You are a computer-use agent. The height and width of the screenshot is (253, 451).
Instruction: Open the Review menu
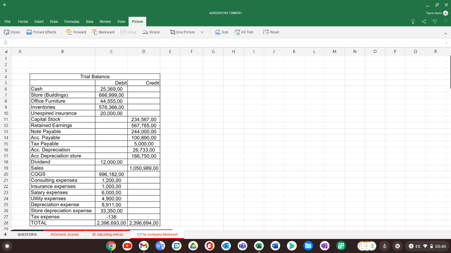pos(105,21)
